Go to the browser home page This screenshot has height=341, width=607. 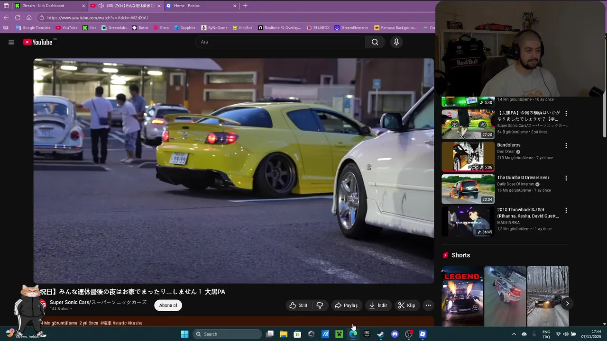tap(29, 18)
